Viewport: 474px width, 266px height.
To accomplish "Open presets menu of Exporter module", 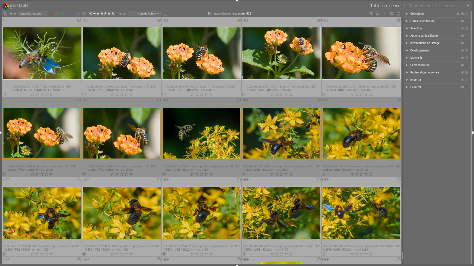I will pyautogui.click(x=466, y=87).
